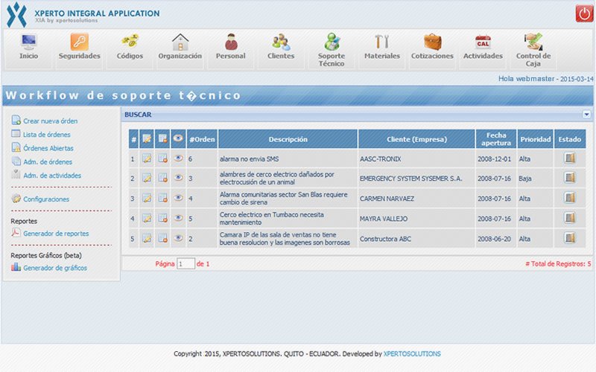Open the Códigos module icon
Viewport: 596px width, 372px height.
click(x=130, y=42)
